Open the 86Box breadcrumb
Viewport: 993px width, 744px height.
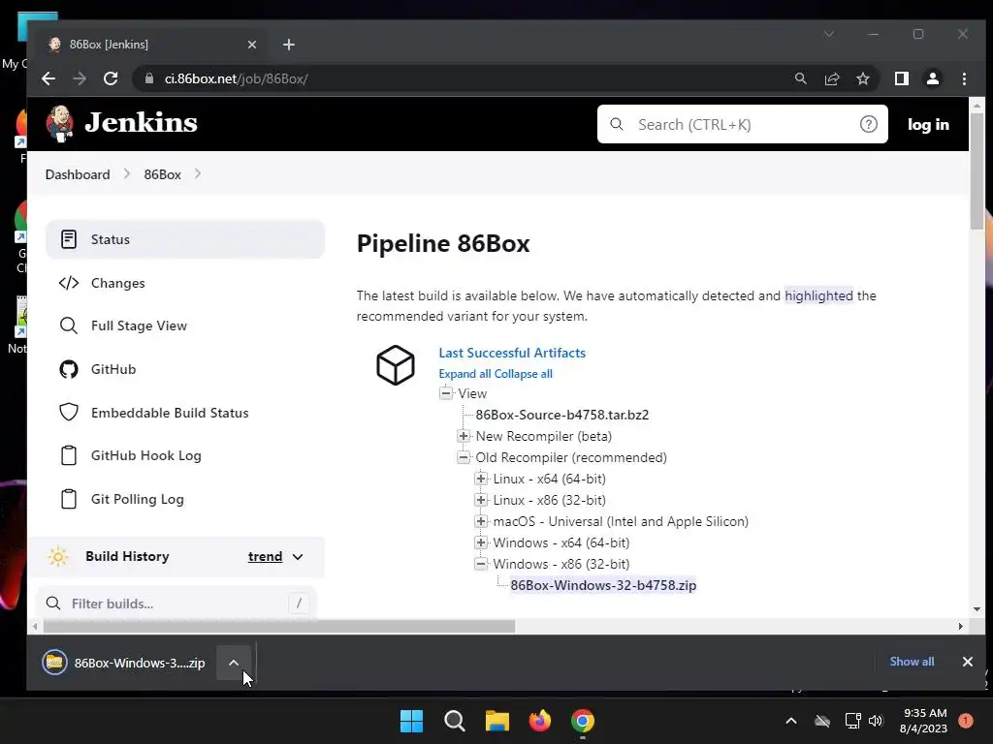tap(162, 174)
